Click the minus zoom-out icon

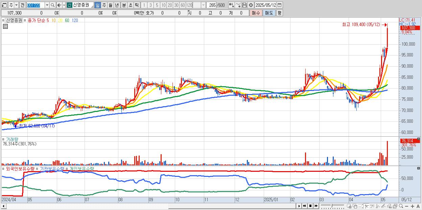tap(406, 206)
